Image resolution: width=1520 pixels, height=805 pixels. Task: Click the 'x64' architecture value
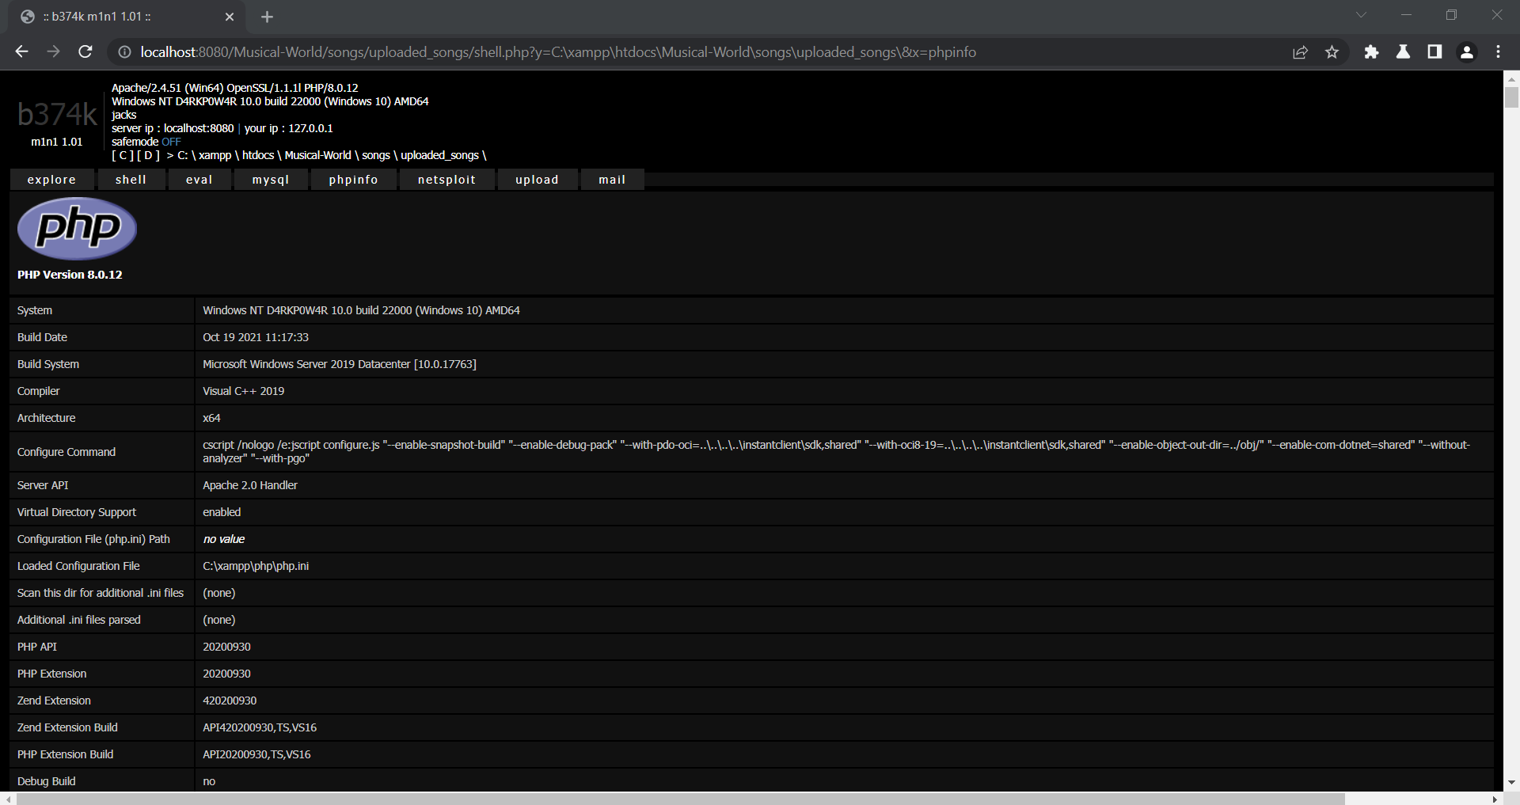[211, 418]
